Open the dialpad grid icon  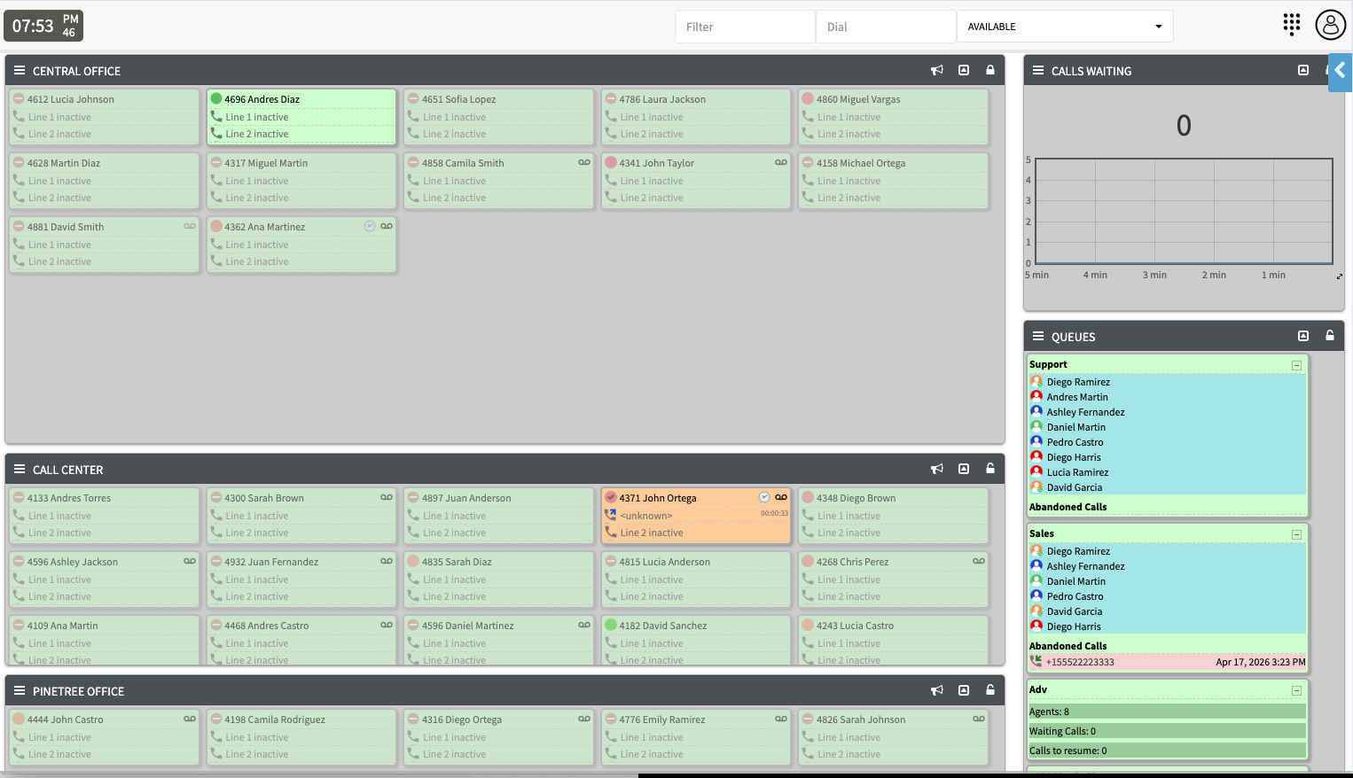point(1291,25)
